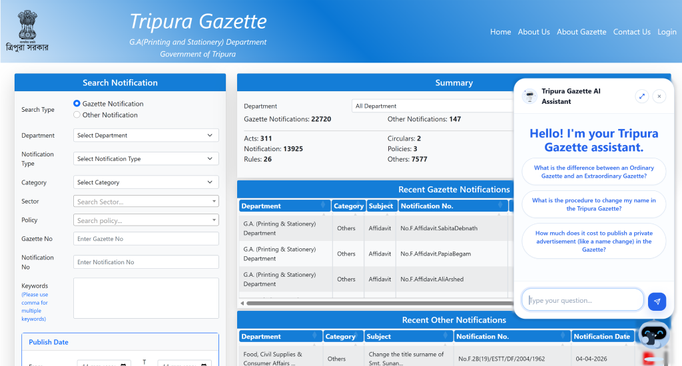Click the Publish Date section heading
Viewport: 682px width, 366px height.
pyautogui.click(x=48, y=342)
